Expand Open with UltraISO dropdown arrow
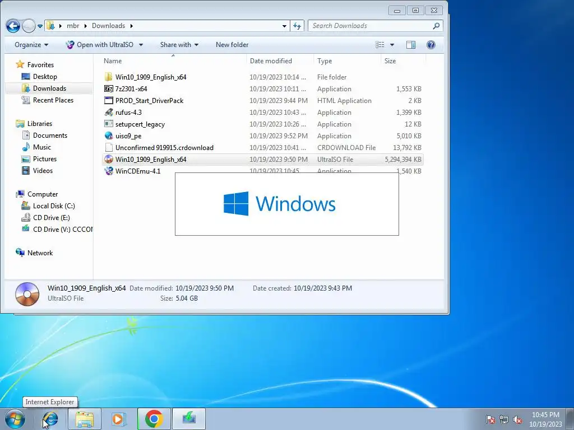 141,45
